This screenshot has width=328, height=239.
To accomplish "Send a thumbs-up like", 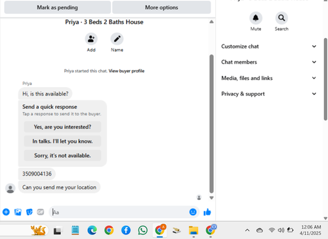I will [207, 212].
